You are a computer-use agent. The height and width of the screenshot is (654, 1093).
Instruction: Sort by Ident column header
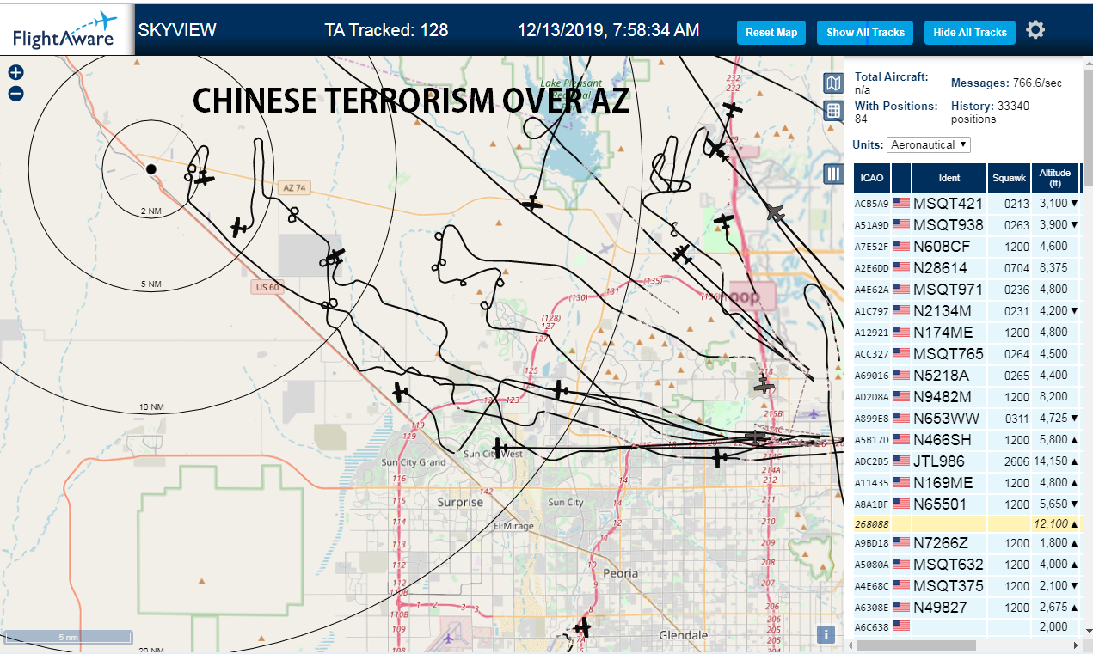pos(949,178)
